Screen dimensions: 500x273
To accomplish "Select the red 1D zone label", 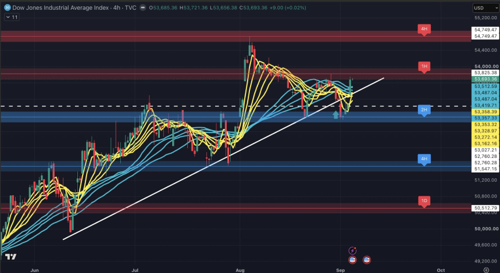I will (x=424, y=201).
